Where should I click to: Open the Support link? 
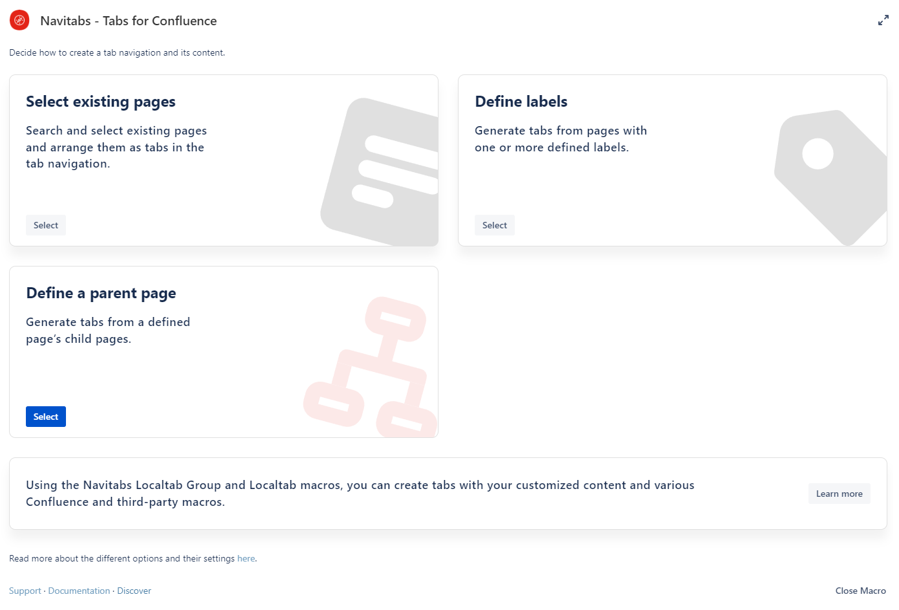coord(25,591)
